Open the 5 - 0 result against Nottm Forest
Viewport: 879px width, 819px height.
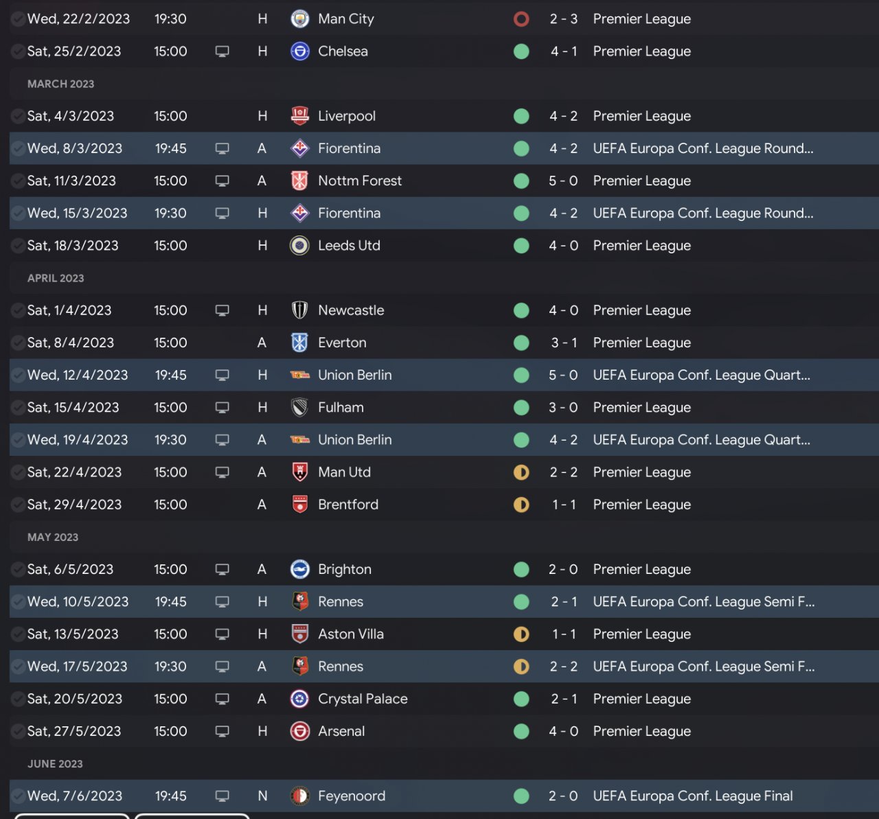point(563,181)
